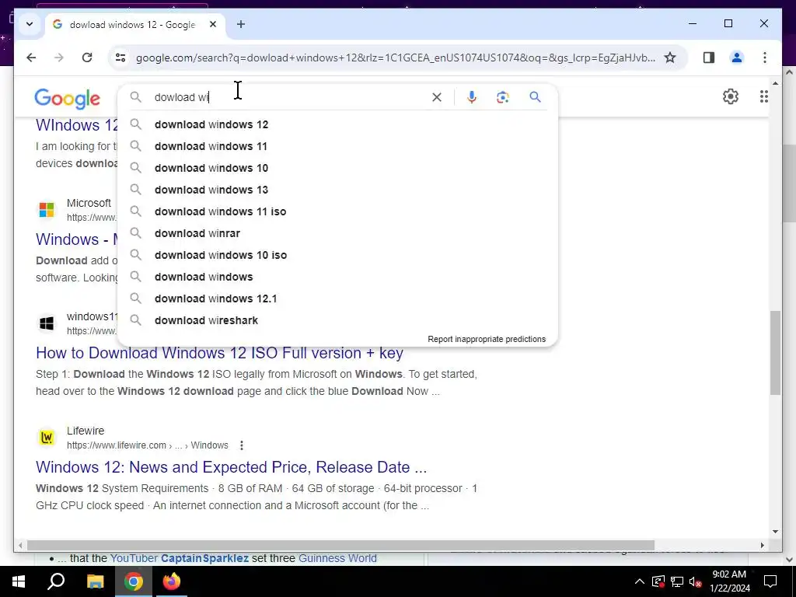The image size is (796, 597).
Task: Select suggestion 'download windows 11'
Action: coord(337,146)
